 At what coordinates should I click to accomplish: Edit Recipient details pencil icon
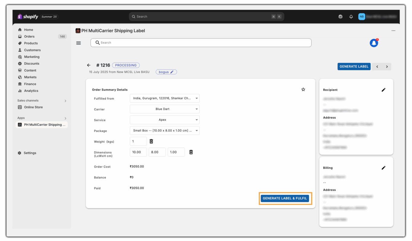coord(383,90)
